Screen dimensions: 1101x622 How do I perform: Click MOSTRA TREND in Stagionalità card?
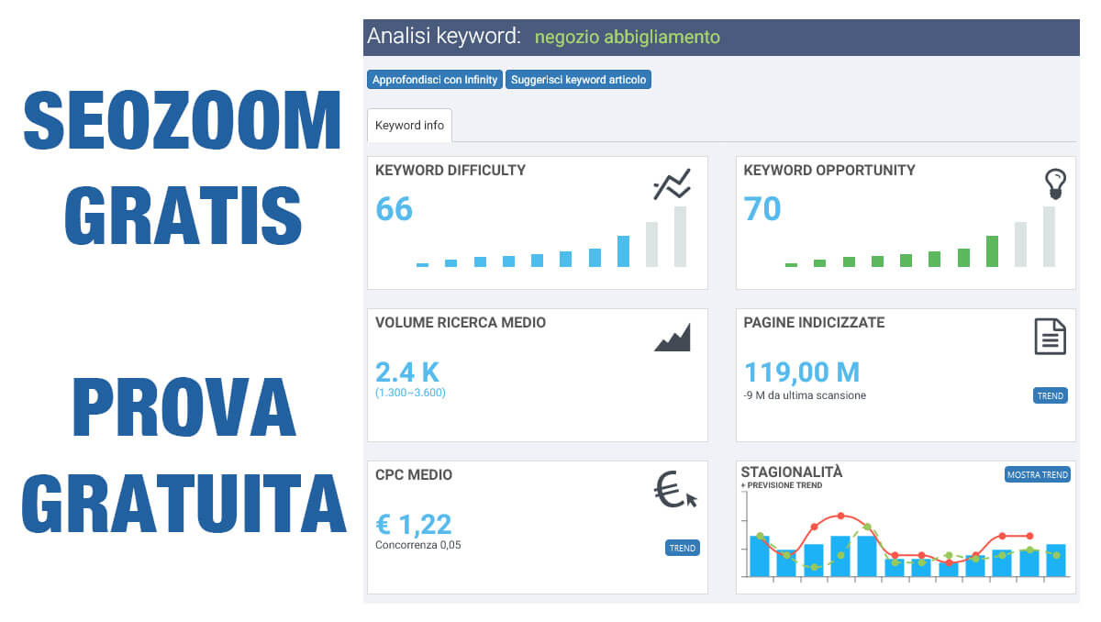pos(1037,475)
